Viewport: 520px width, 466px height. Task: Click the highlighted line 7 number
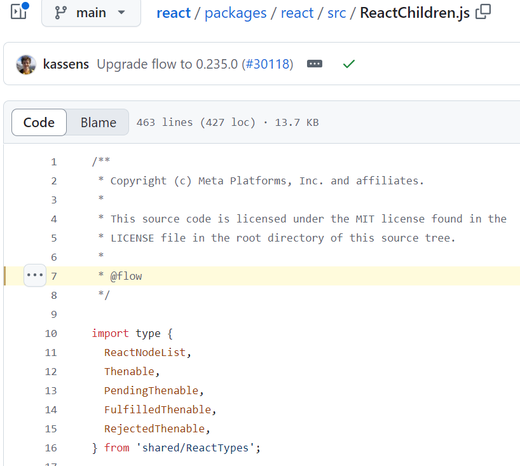[53, 275]
